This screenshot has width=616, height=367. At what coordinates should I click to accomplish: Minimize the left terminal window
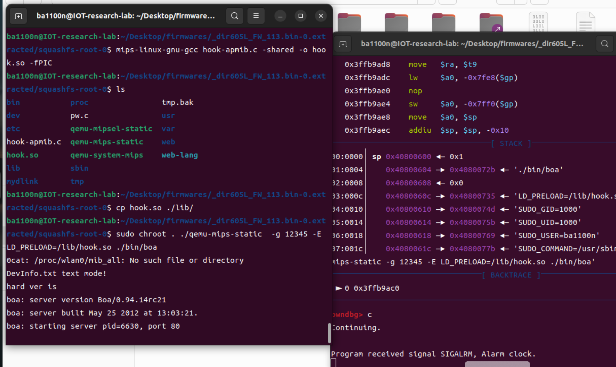(280, 16)
